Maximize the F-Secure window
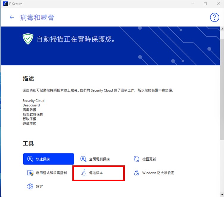 (205, 4)
